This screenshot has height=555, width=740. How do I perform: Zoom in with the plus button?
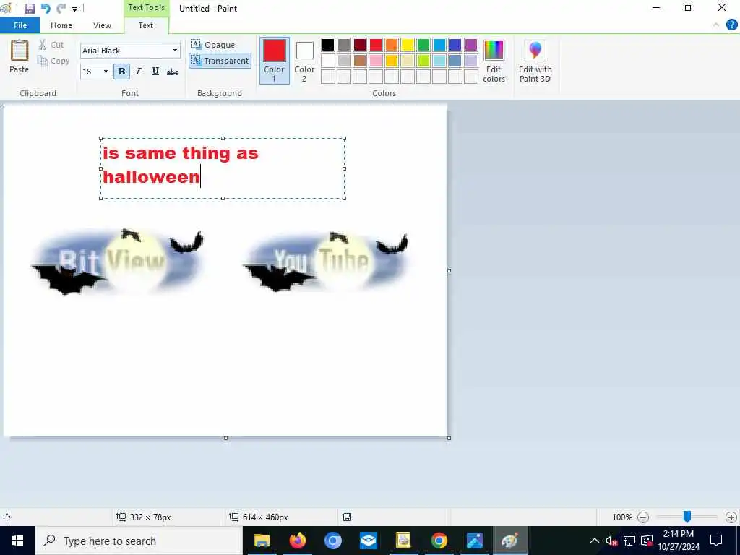[731, 517]
